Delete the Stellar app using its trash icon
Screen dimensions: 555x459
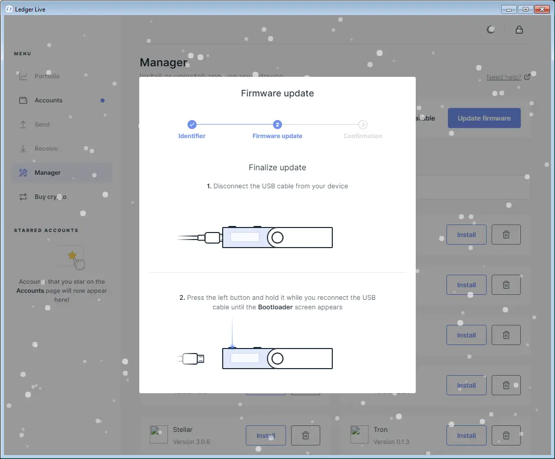306,435
